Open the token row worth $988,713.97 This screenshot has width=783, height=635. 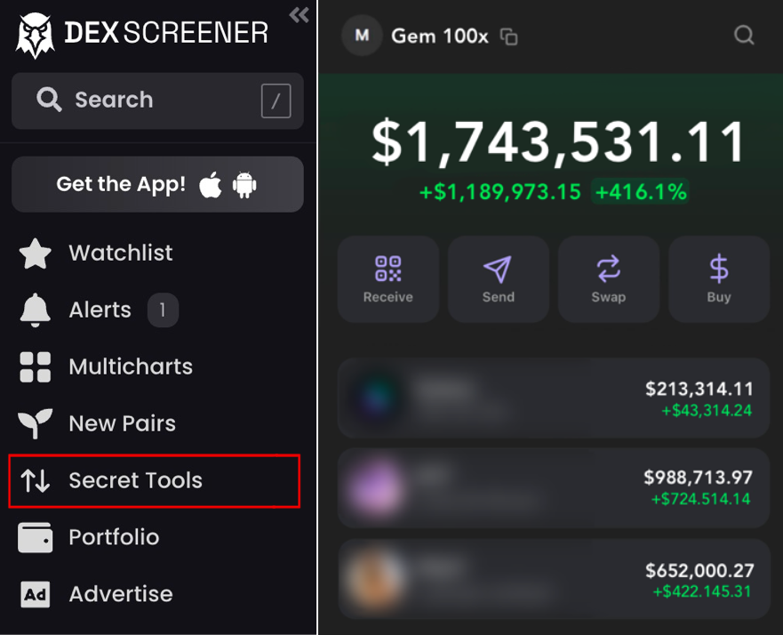coord(554,488)
